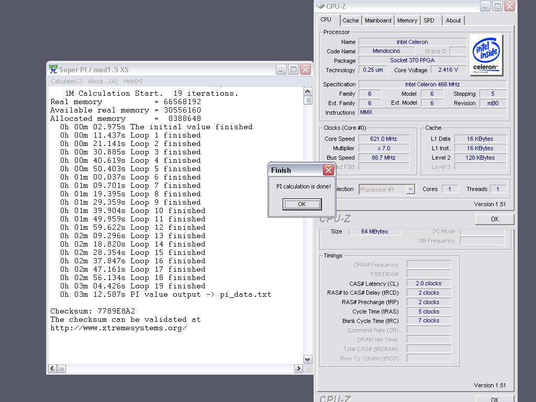Click the Stepping value '5'
The image size is (536, 402).
click(493, 94)
